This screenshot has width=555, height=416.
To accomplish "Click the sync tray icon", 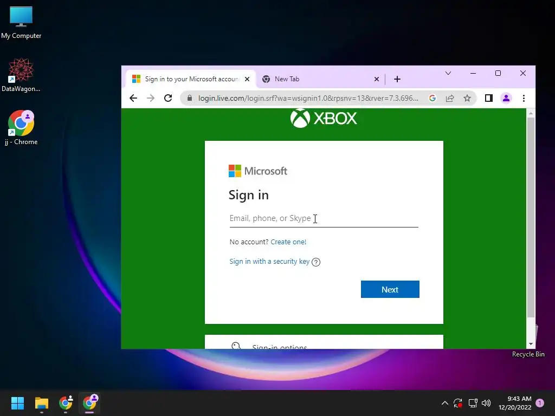I will tap(458, 403).
